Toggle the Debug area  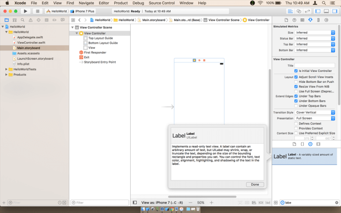point(326,11)
